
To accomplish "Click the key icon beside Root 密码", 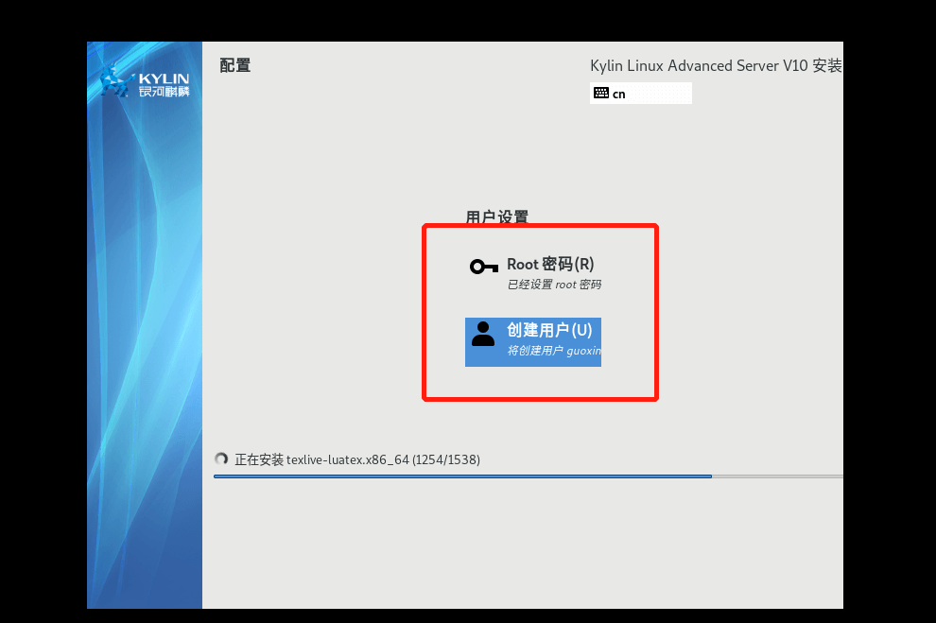I will pos(484,267).
